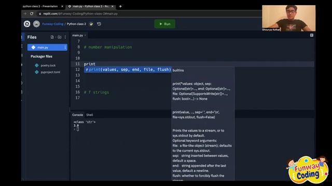Open the version history icon
332x186 pixels.
click(99, 24)
